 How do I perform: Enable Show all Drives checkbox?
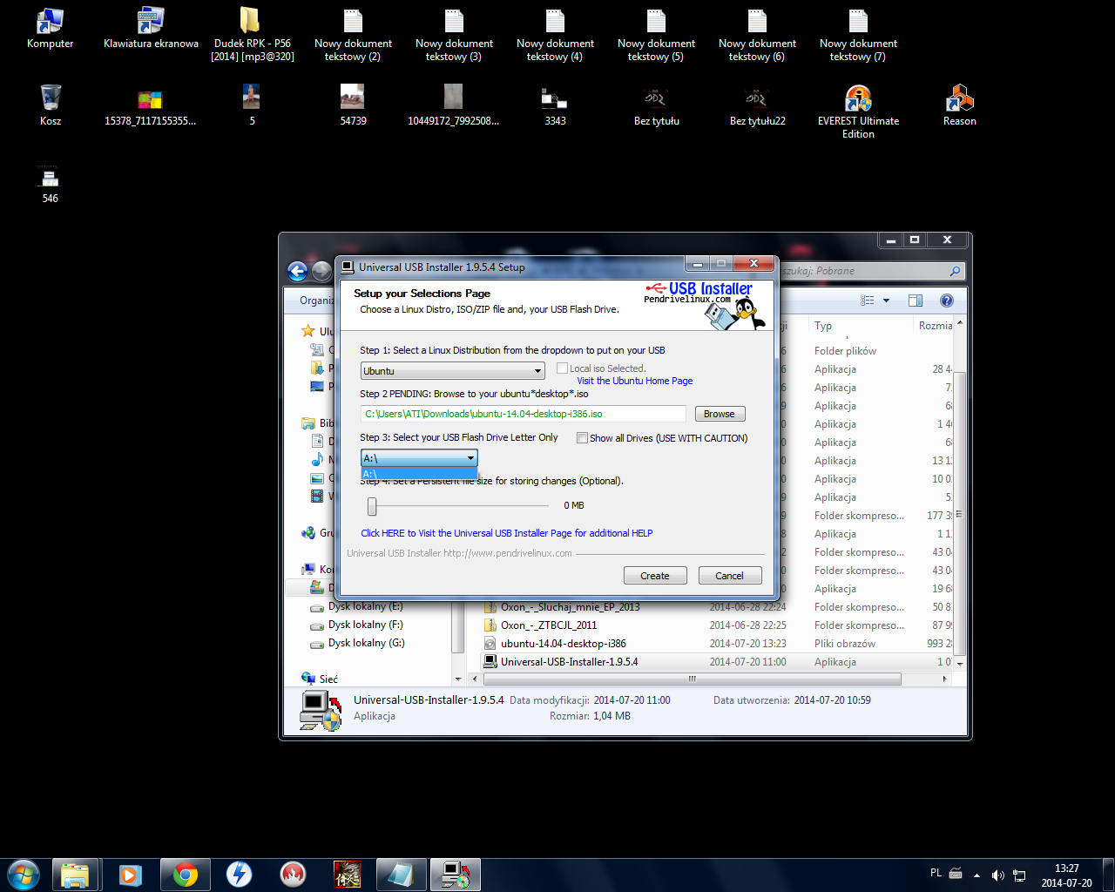pyautogui.click(x=582, y=438)
